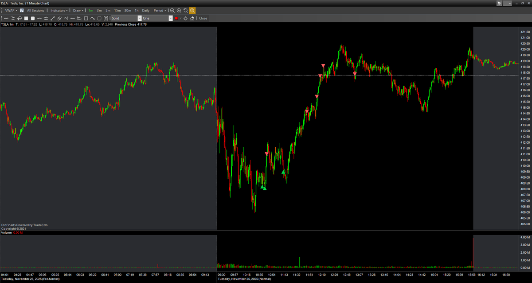This screenshot has width=532, height=283.
Task: Switch to the 30m timeframe
Action: (x=128, y=10)
